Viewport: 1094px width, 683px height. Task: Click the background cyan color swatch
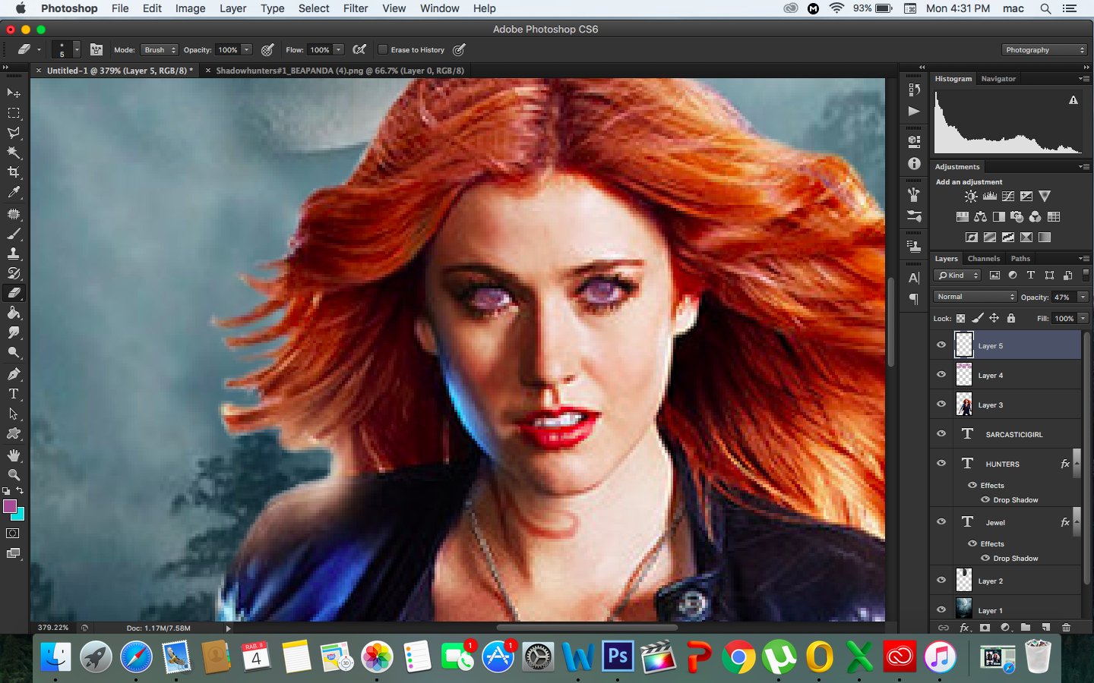19,515
